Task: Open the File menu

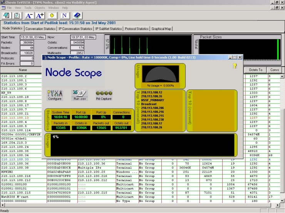Action: tap(9, 8)
